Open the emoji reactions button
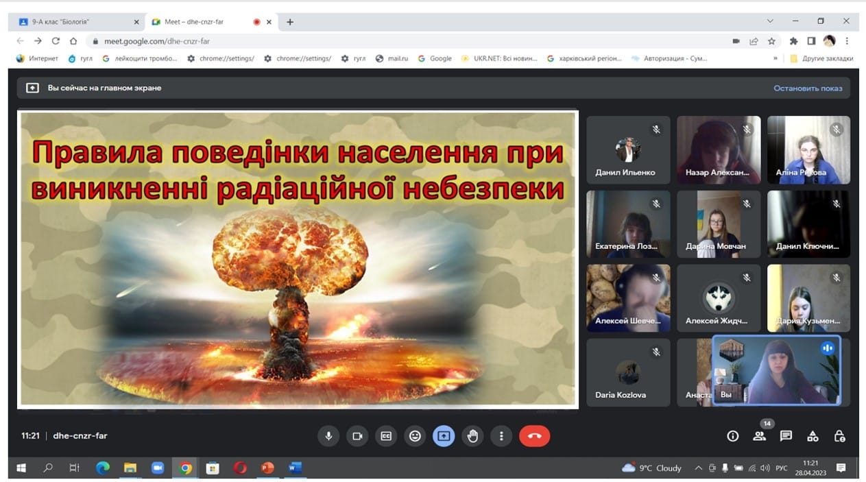Viewport: 866px width, 482px height. pyautogui.click(x=415, y=436)
